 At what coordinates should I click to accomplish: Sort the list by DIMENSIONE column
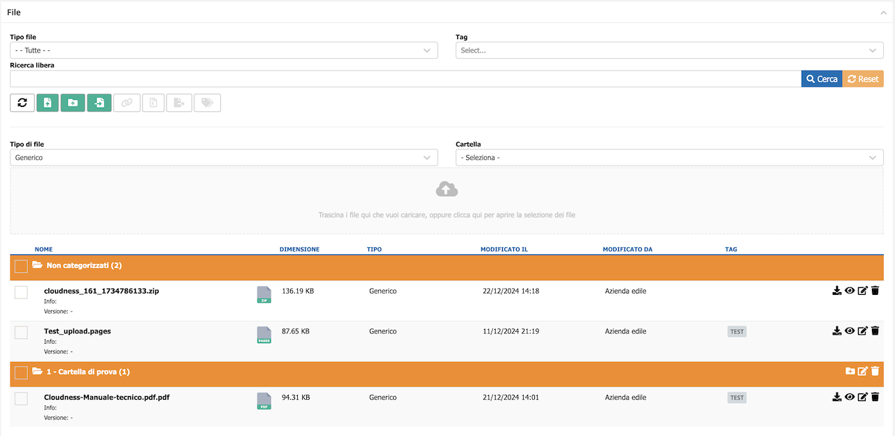point(299,249)
